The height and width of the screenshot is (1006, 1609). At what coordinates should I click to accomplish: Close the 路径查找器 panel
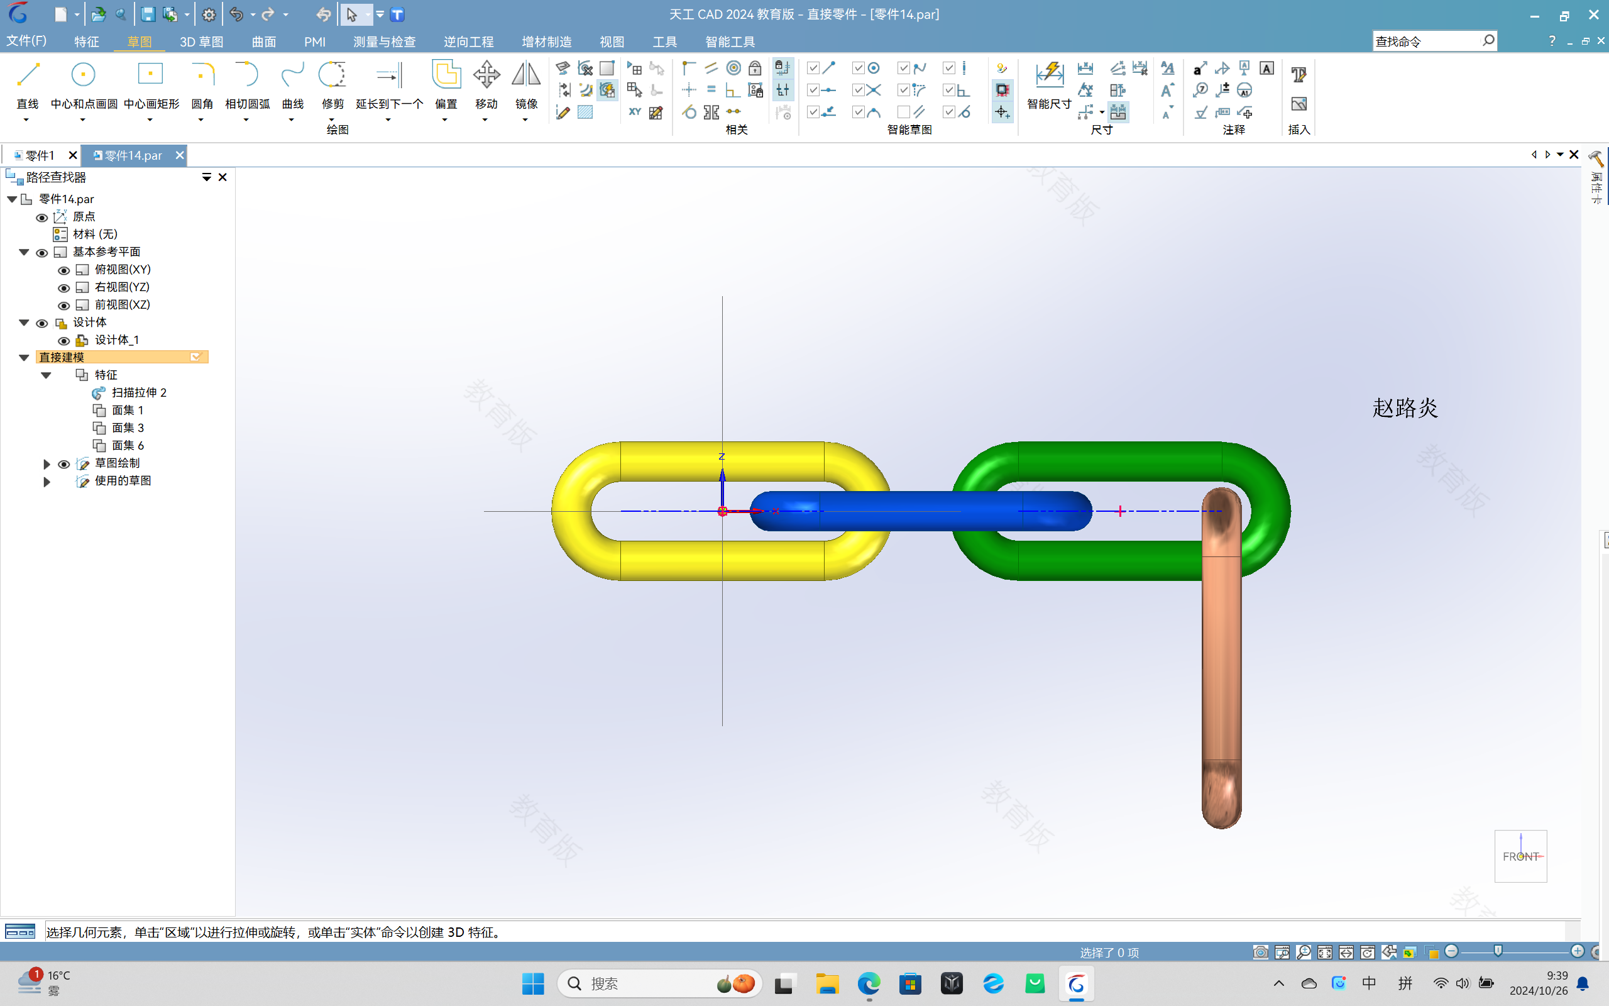pos(222,177)
